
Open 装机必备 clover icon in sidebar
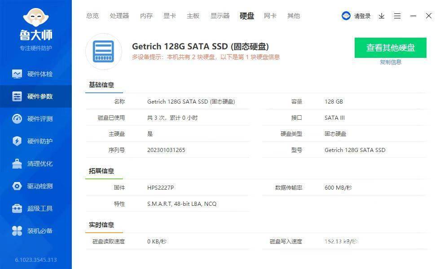tap(17, 231)
